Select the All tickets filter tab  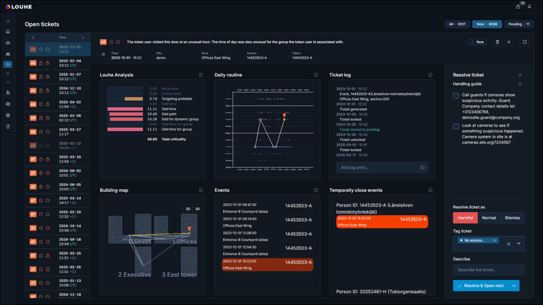(457, 24)
